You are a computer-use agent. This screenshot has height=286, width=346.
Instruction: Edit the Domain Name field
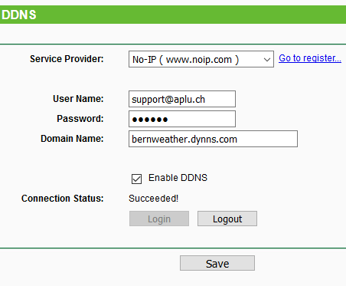[213, 139]
